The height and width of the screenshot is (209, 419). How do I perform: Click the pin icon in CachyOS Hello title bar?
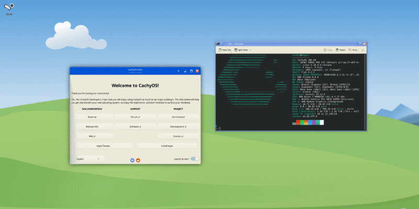(179, 71)
